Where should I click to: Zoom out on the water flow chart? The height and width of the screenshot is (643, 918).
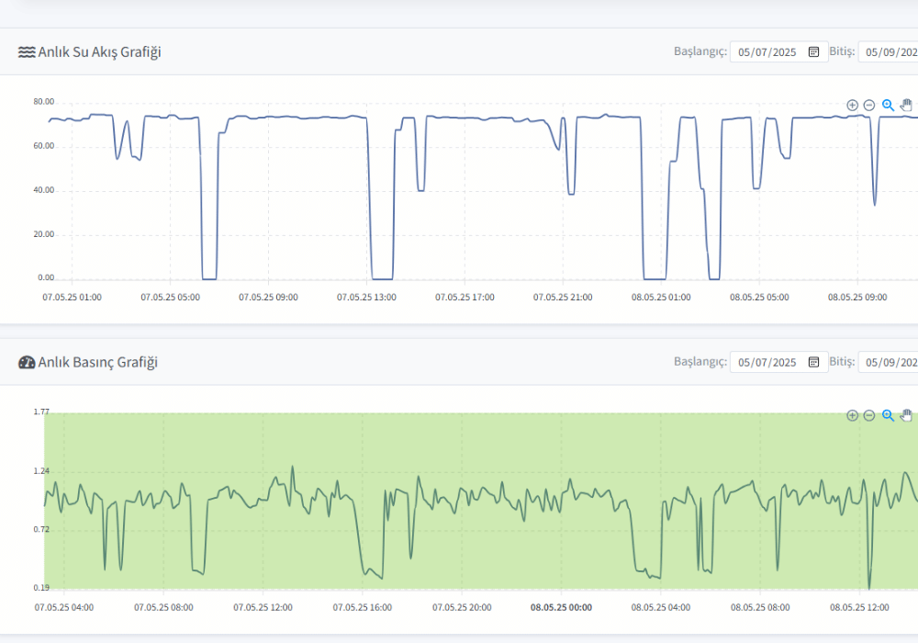coord(868,105)
